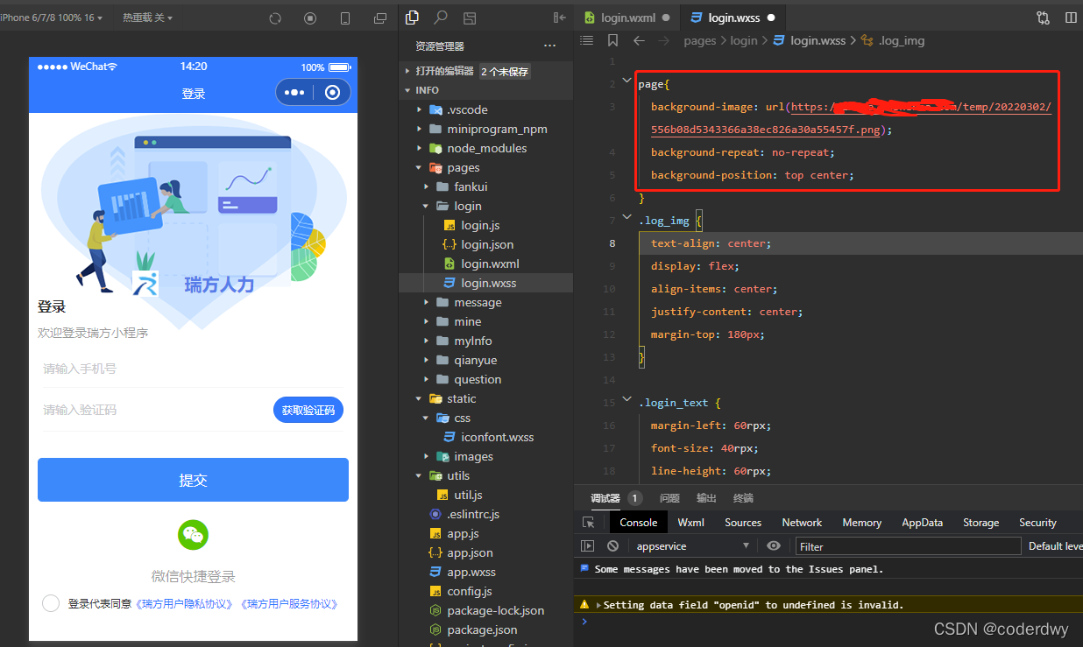Toggle console sidebar icon
The image size is (1083, 647).
(x=587, y=545)
